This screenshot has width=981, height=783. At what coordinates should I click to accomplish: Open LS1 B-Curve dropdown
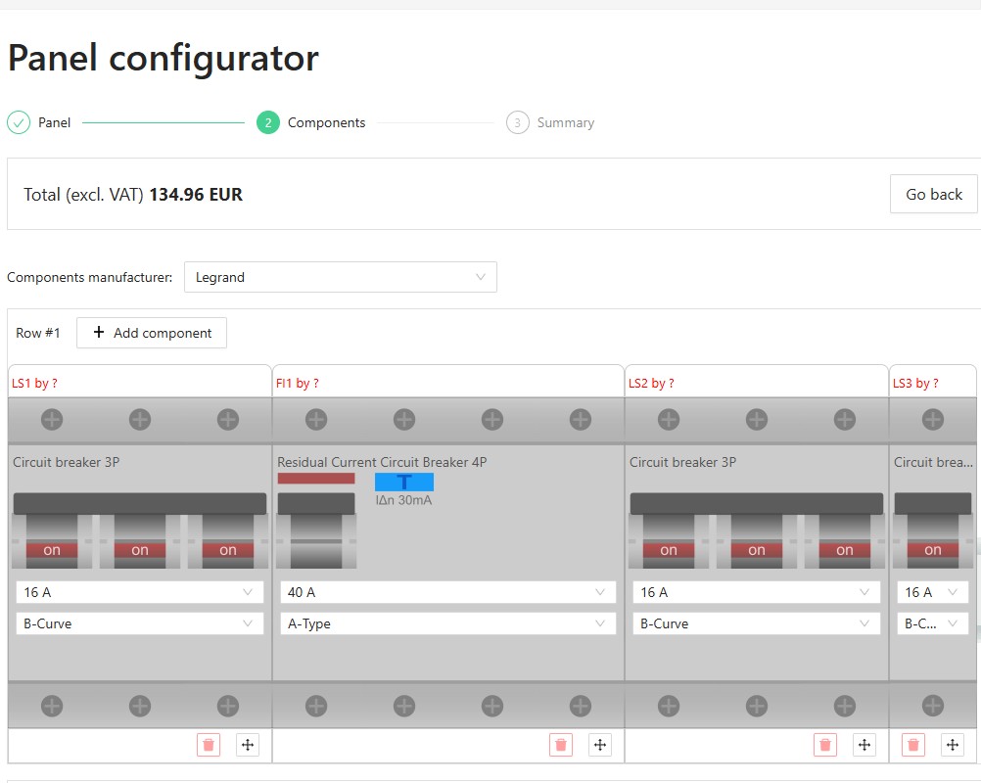140,623
